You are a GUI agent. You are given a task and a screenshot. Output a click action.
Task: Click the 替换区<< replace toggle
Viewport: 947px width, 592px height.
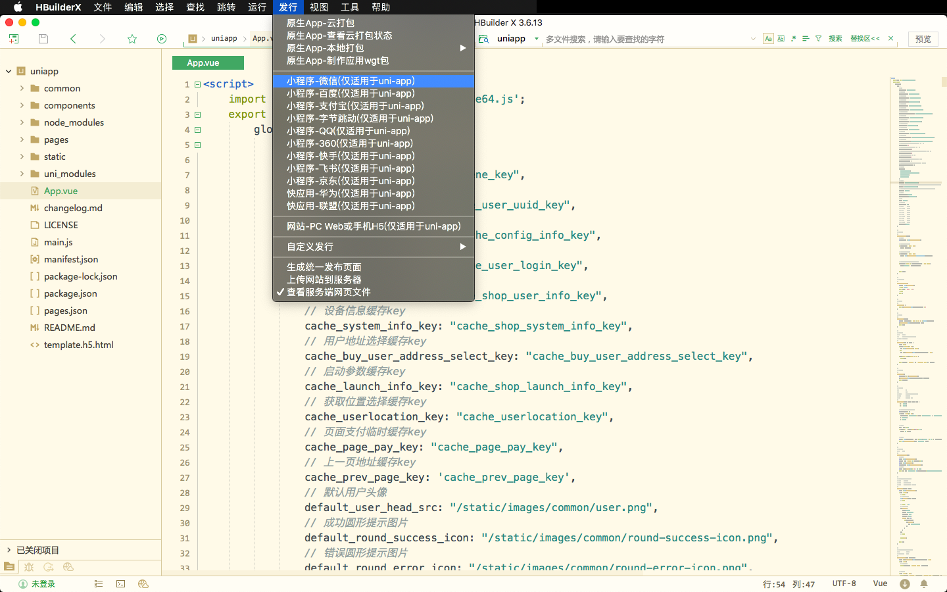click(x=865, y=39)
